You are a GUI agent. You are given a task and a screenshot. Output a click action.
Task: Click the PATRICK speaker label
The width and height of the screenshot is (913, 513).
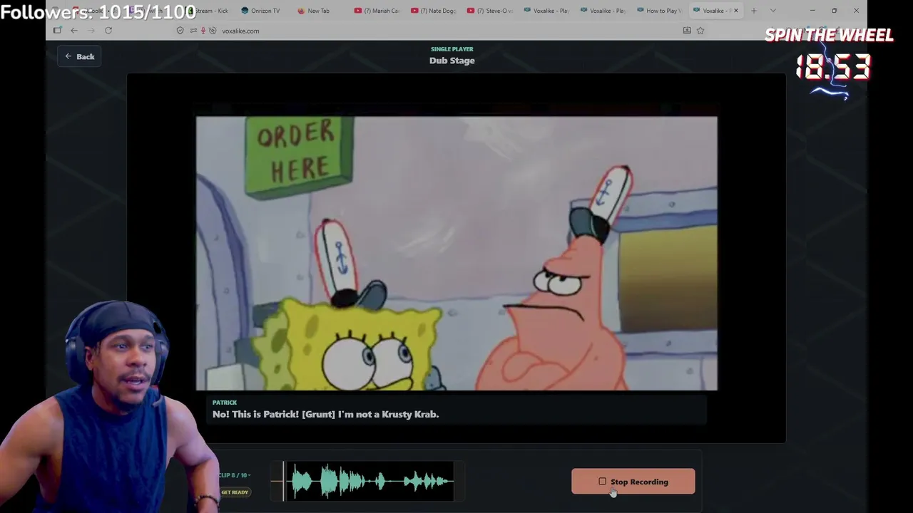(225, 403)
